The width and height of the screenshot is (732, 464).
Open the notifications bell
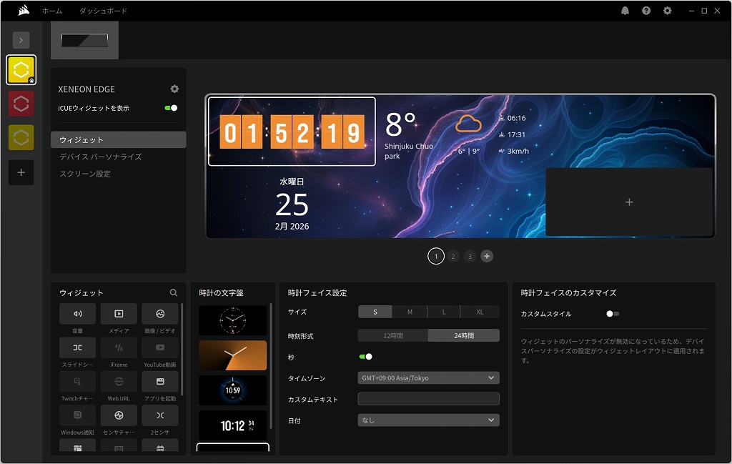pyautogui.click(x=625, y=10)
